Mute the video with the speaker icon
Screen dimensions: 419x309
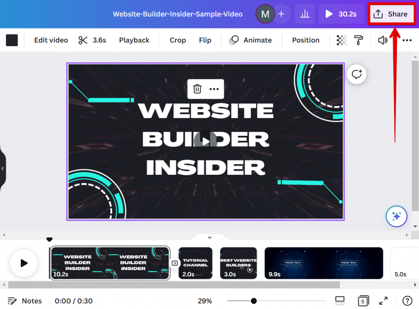pyautogui.click(x=383, y=40)
